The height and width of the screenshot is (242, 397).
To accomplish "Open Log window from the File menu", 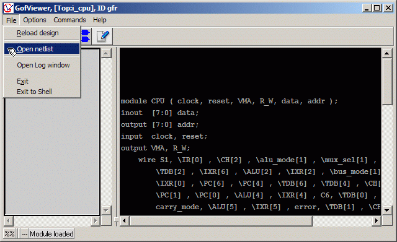I will [42, 65].
